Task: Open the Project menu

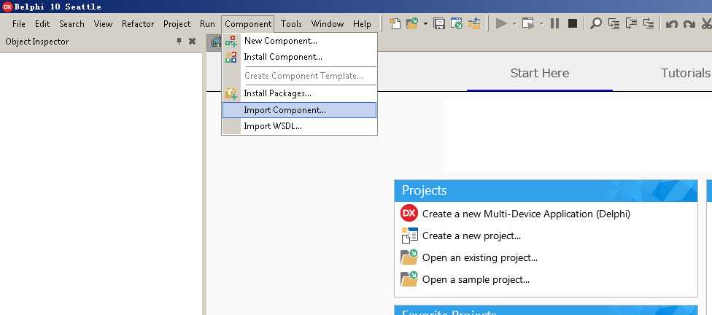Action: (177, 23)
